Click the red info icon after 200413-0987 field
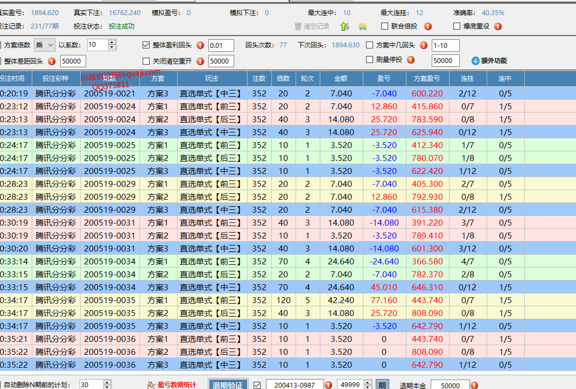The height and width of the screenshot is (389, 576). pyautogui.click(x=328, y=385)
